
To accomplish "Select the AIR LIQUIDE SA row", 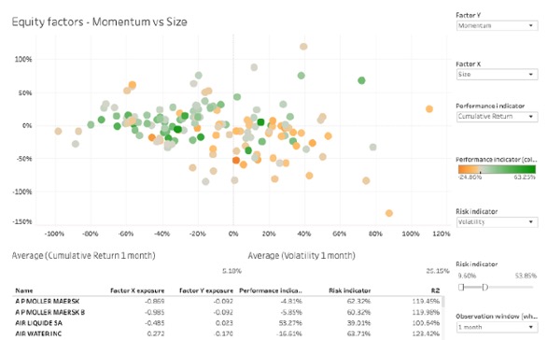I will point(228,323).
